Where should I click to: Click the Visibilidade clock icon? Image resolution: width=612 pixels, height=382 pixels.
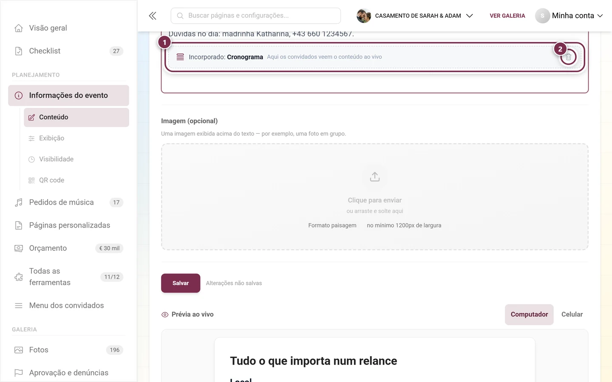[31, 160]
